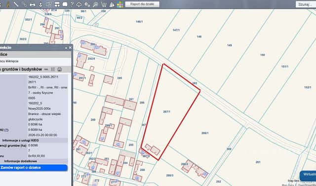316x186 pixels.
Task: Click the 'Informacje z usługi KIEG' header
Action: pos(21,140)
